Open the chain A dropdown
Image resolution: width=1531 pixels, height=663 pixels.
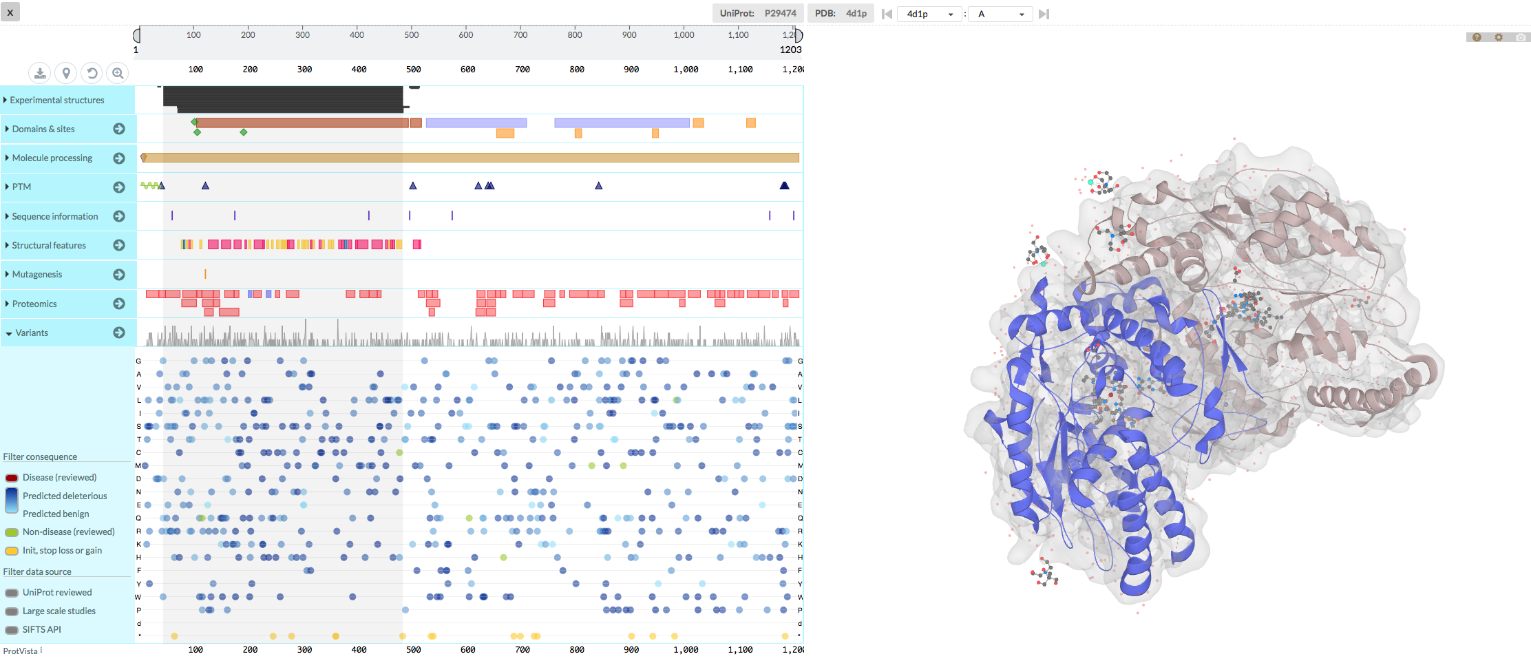[x=1000, y=14]
